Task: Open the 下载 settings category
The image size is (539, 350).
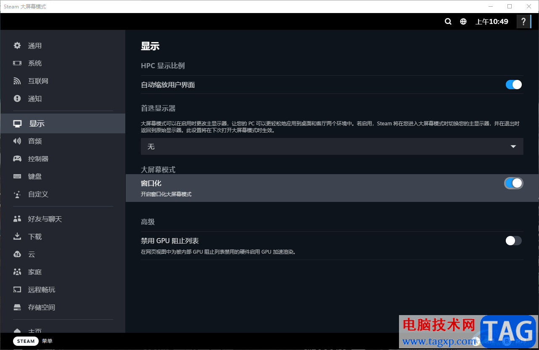Action: [x=63, y=236]
